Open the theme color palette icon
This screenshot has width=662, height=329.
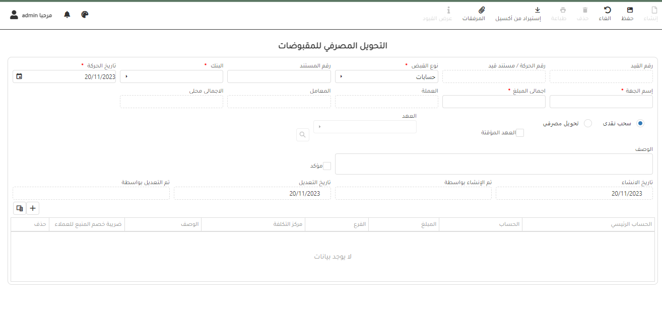coord(85,15)
